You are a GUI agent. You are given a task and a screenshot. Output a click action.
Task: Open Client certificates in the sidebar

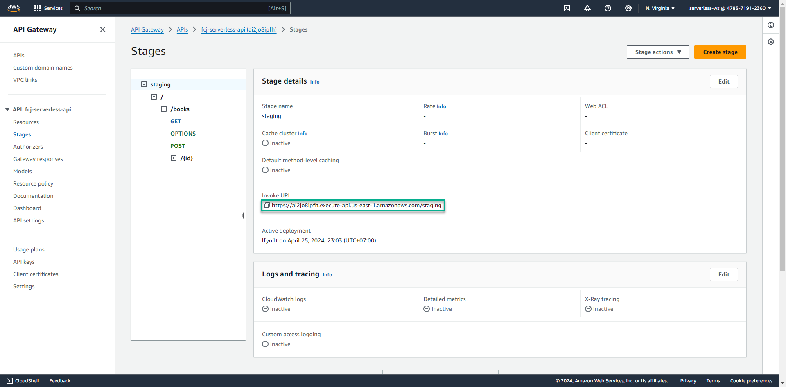click(36, 274)
